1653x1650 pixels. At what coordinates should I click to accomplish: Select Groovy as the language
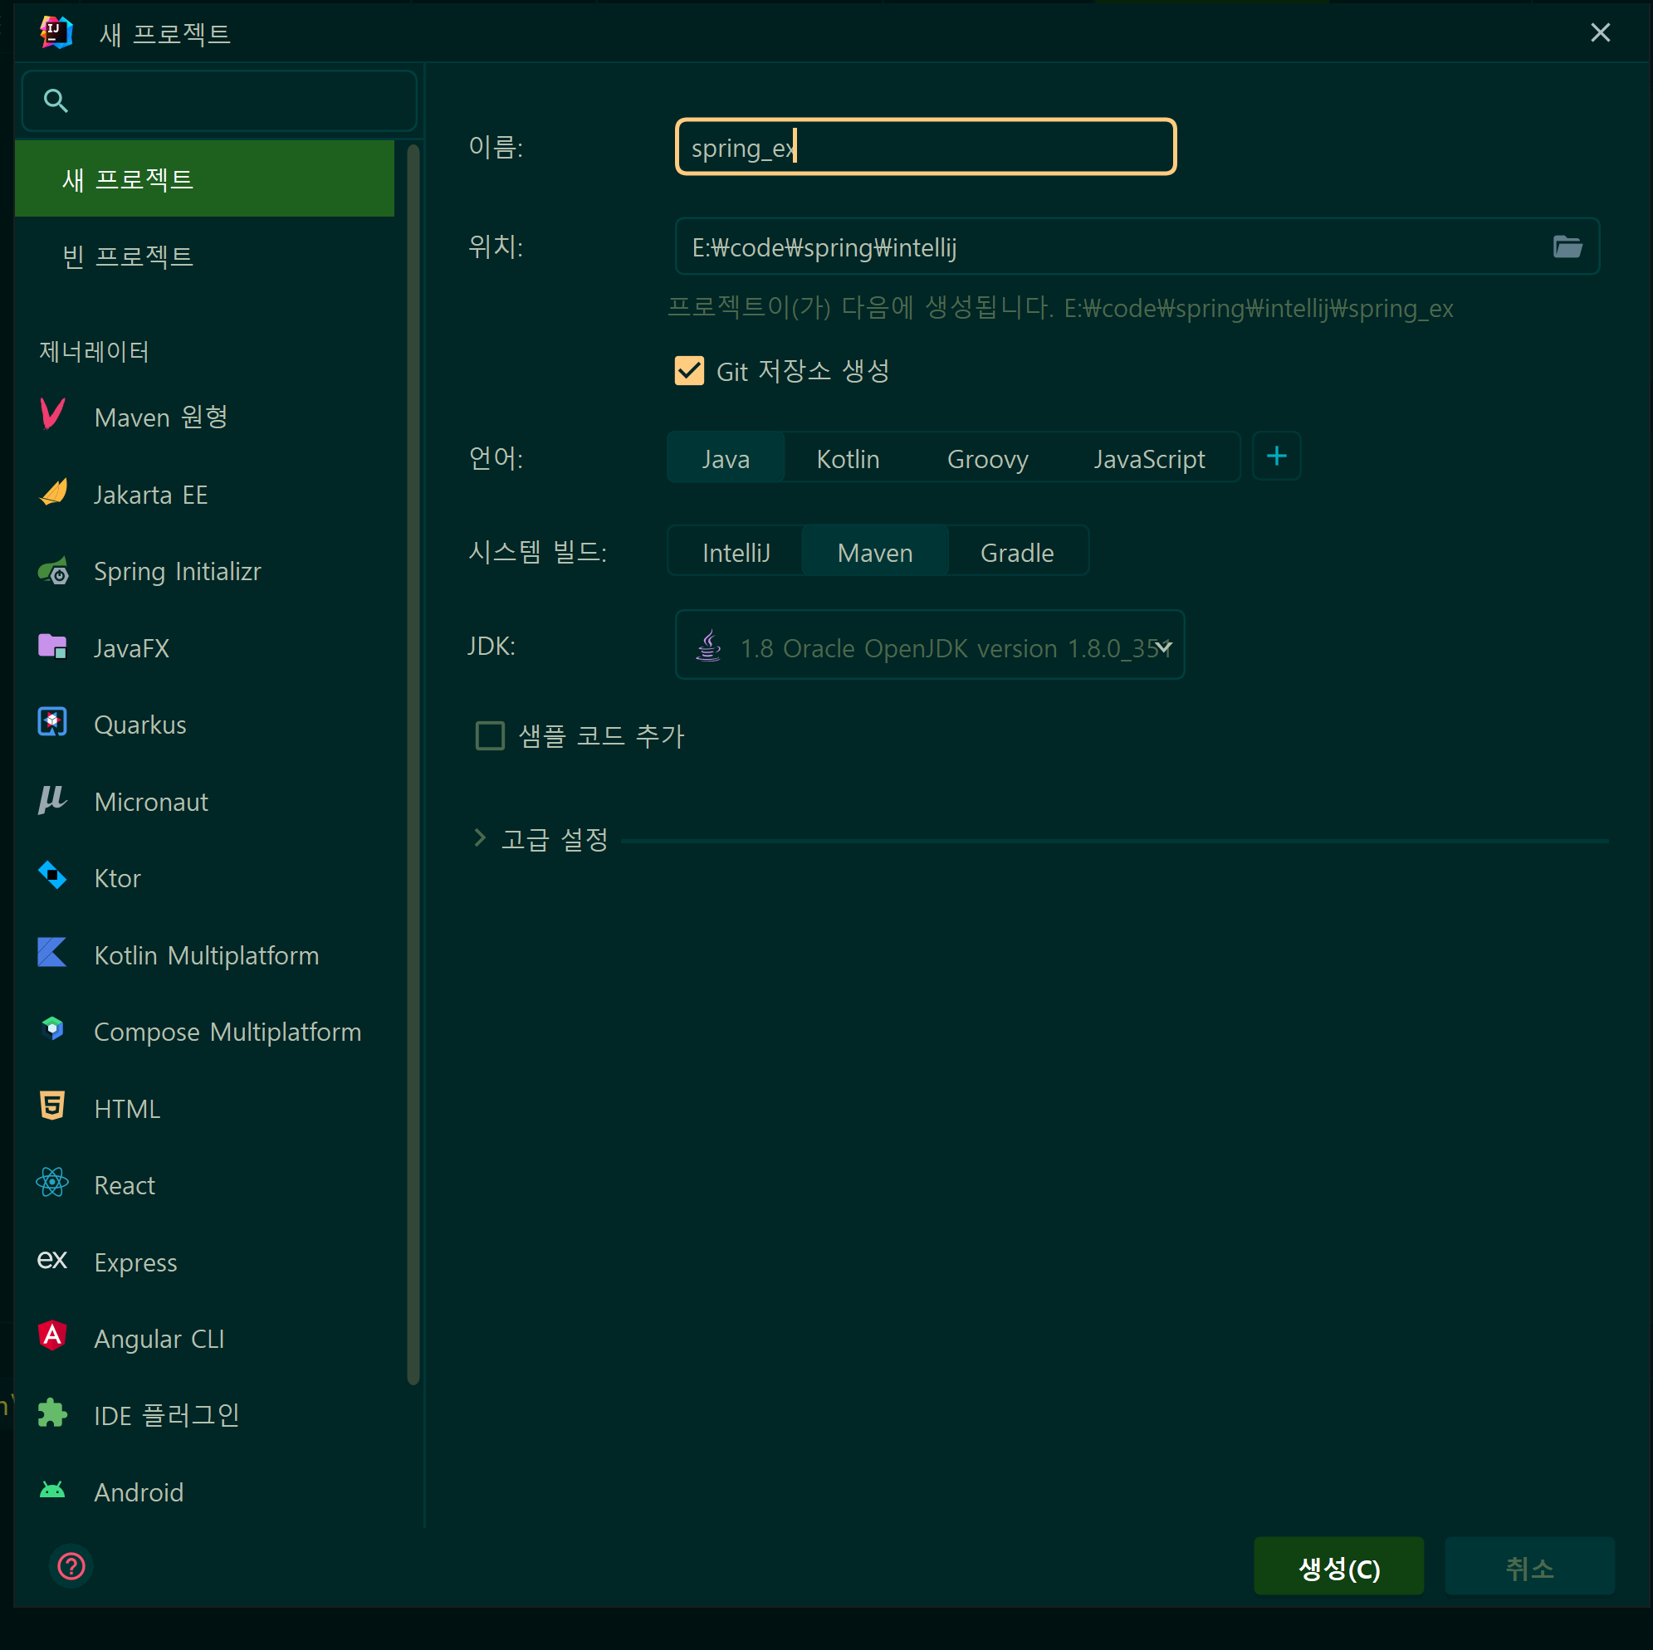click(x=987, y=458)
